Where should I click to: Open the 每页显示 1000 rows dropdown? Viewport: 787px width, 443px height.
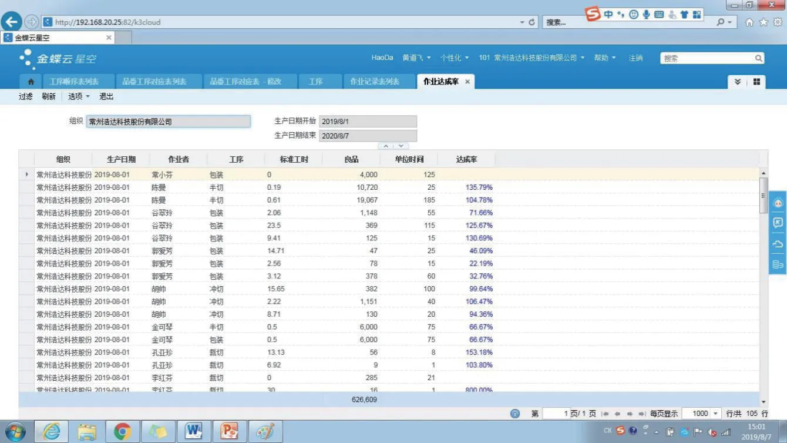point(715,414)
